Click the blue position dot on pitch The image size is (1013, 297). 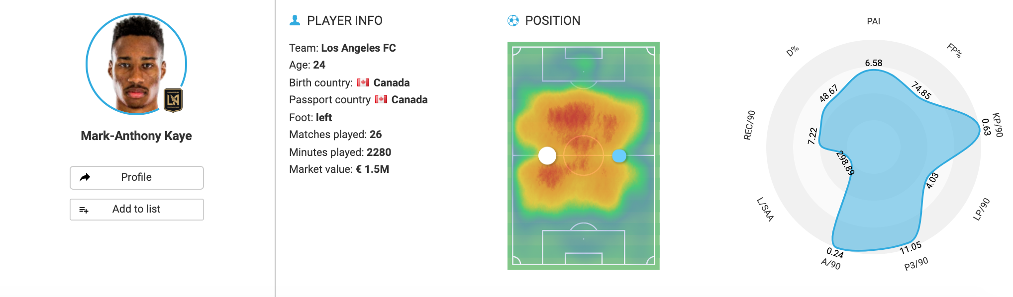pyautogui.click(x=619, y=156)
